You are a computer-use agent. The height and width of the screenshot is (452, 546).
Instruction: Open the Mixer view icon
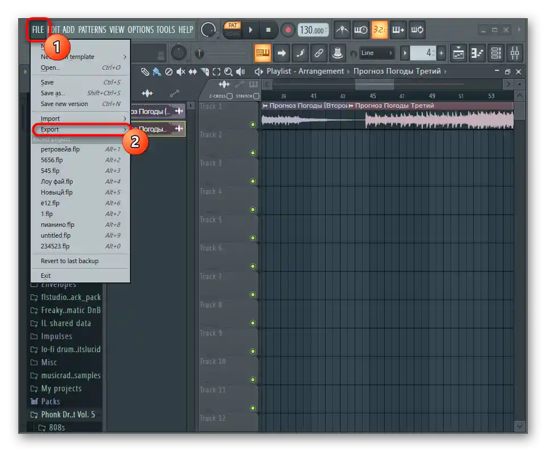click(515, 53)
